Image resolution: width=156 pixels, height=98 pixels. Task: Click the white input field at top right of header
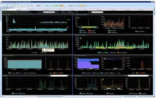tap(97, 12)
